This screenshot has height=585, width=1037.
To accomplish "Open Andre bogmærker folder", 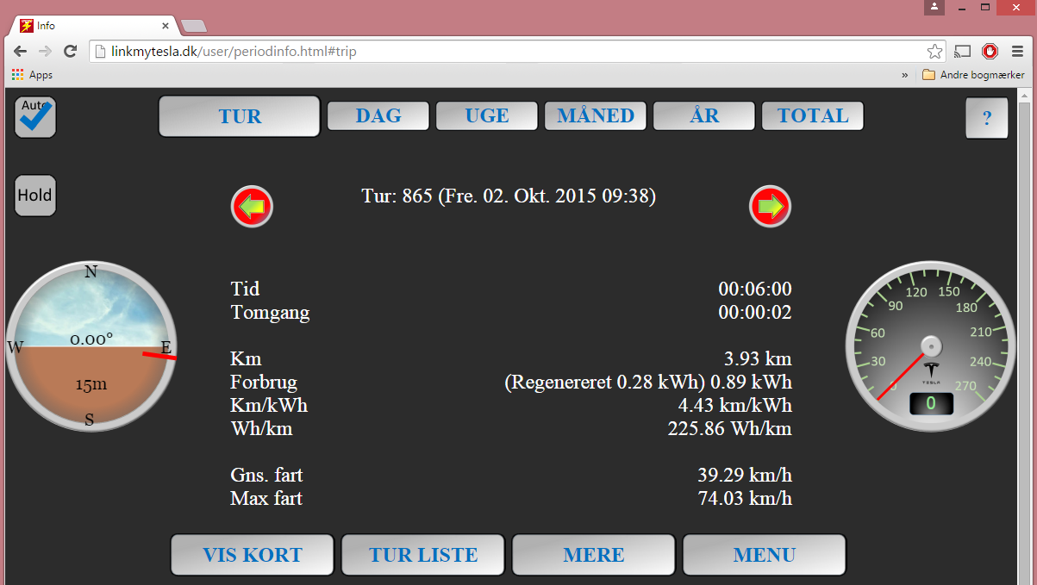I will click(x=973, y=75).
